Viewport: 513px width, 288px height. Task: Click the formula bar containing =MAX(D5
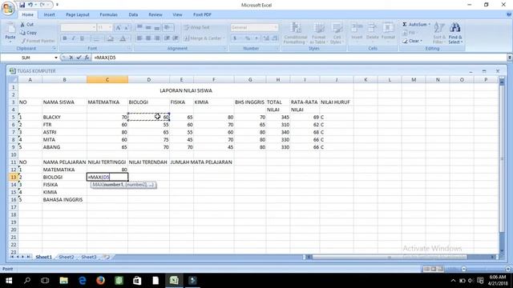[x=299, y=58]
